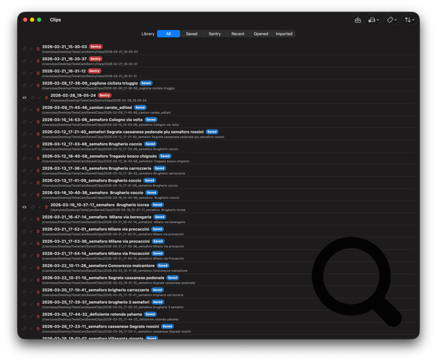Tag the semaforo Cologno via volta clip
This screenshot has height=362, width=437.
click(24, 122)
